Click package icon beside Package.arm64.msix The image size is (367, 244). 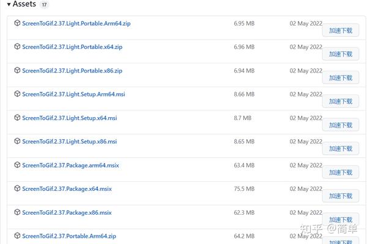[x=17, y=165]
